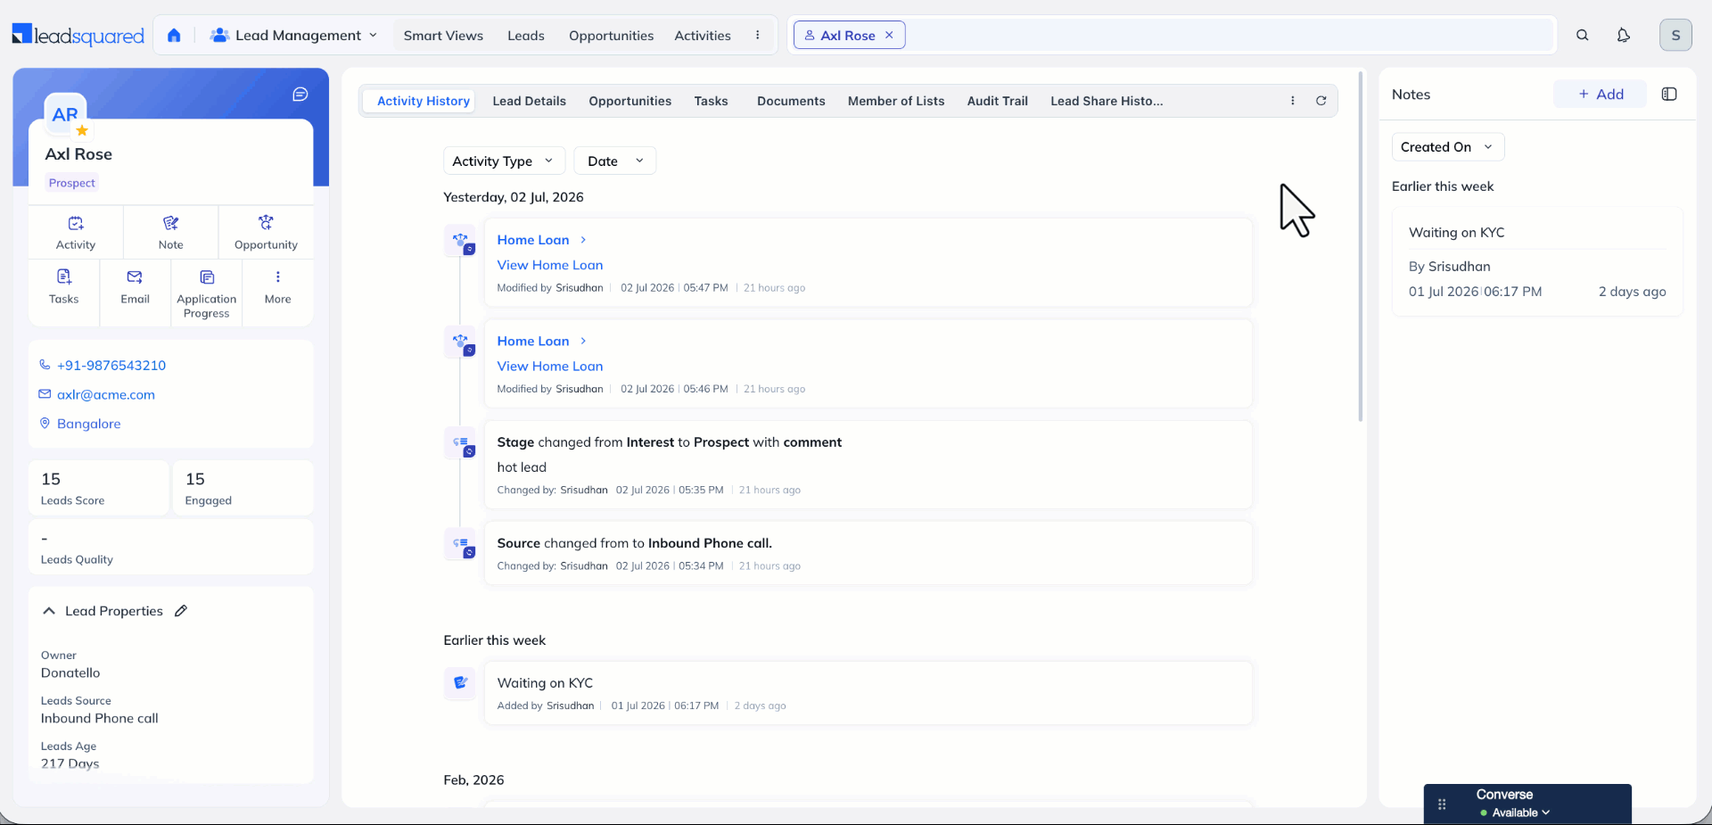Open the notifications bell
The image size is (1712, 825).
tap(1623, 35)
